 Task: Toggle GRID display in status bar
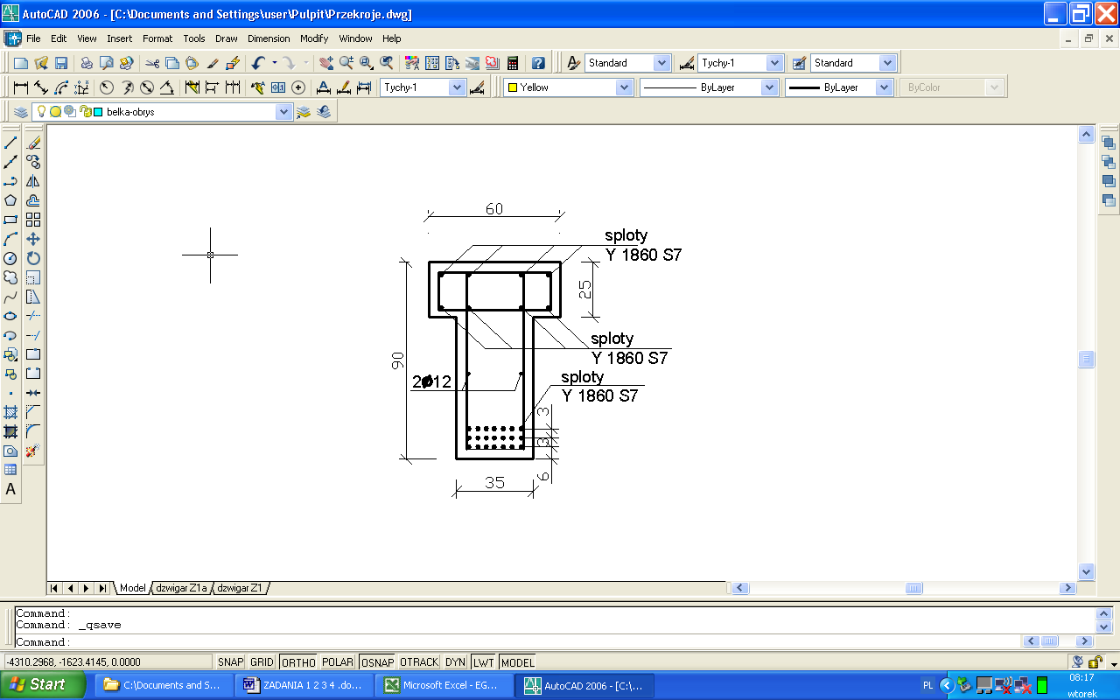[x=262, y=662]
